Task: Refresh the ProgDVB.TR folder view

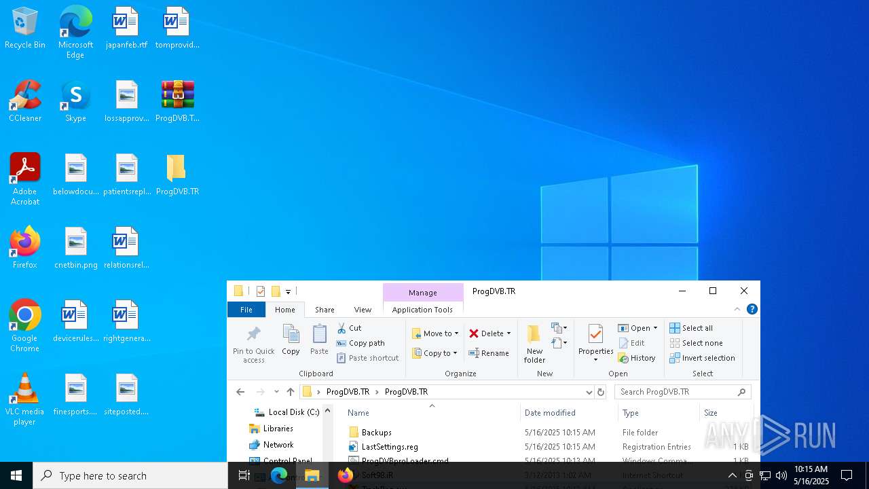Action: 600,392
